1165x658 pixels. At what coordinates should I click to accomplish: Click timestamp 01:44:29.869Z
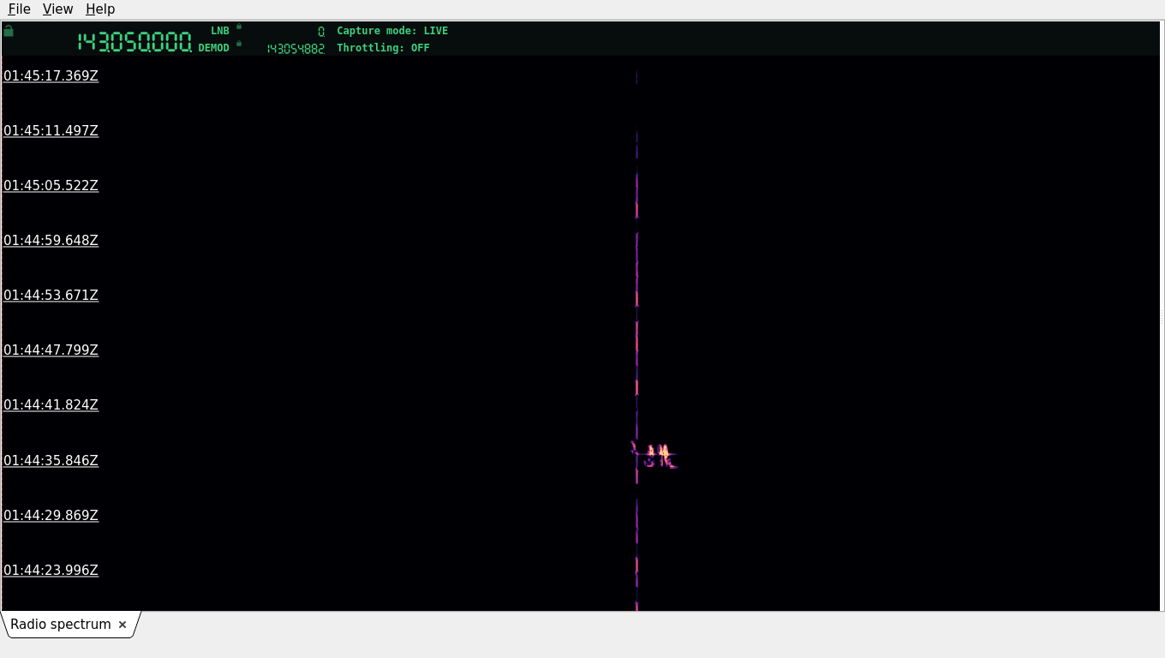[x=51, y=516]
